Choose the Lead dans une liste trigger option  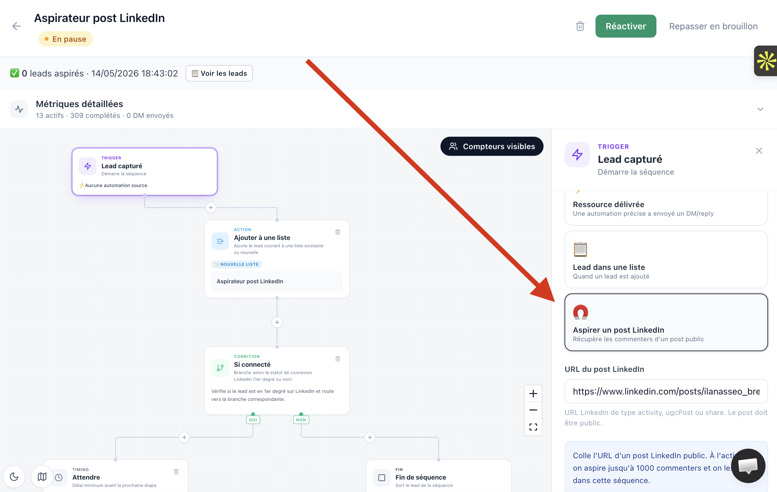pos(666,259)
